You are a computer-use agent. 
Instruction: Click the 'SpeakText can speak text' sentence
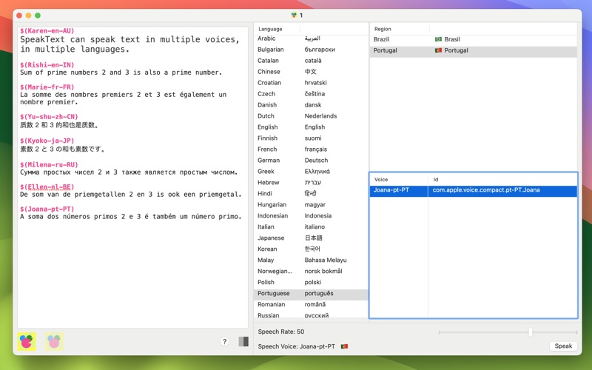point(129,44)
